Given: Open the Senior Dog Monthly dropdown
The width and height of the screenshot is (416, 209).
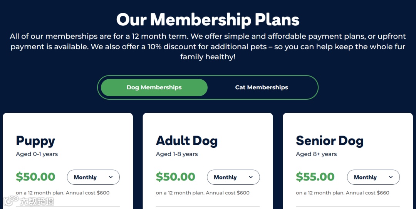Looking at the screenshot, I should pyautogui.click(x=373, y=177).
